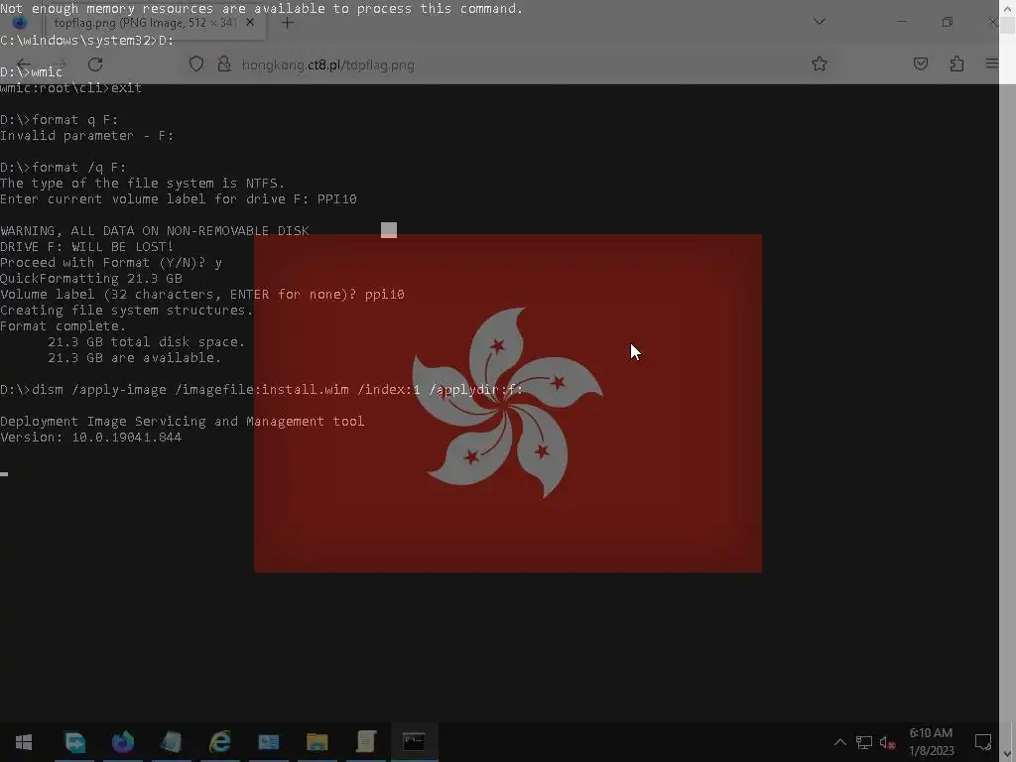Open the teal arrow app in taskbar
The width and height of the screenshot is (1016, 762).
[74, 742]
